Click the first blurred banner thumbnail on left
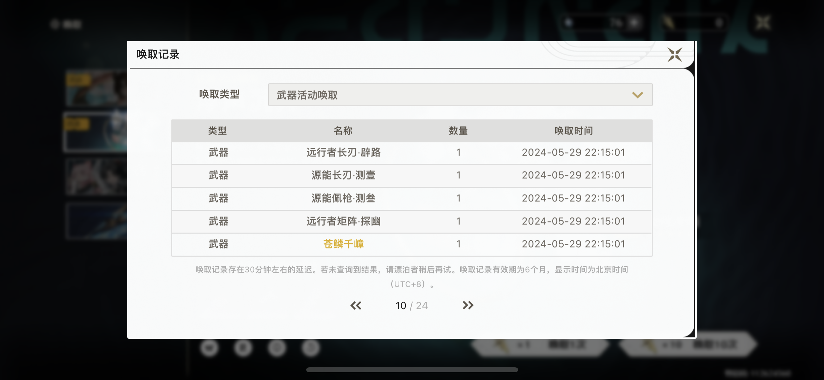 point(96,88)
